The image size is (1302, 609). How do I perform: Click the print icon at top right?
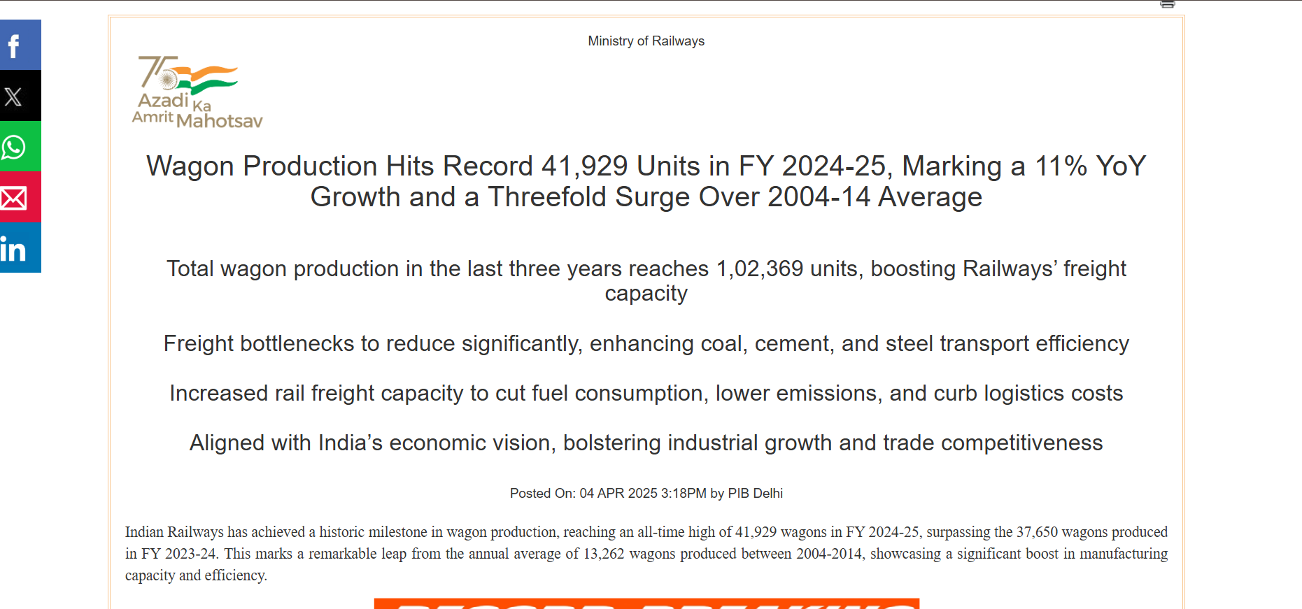pyautogui.click(x=1167, y=4)
